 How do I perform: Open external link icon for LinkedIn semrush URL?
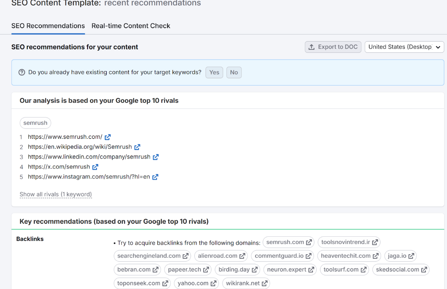click(156, 157)
